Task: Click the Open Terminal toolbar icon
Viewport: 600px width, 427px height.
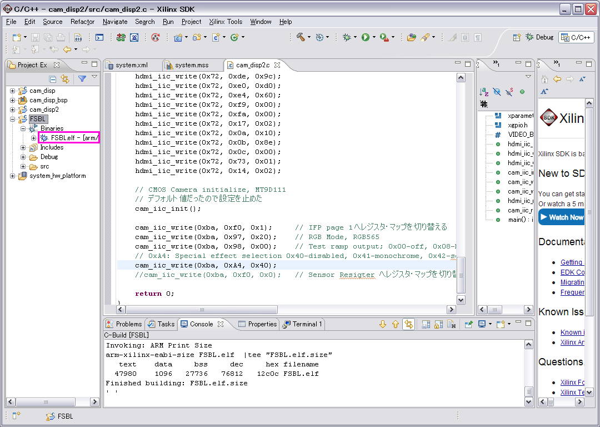Action: click(99, 37)
